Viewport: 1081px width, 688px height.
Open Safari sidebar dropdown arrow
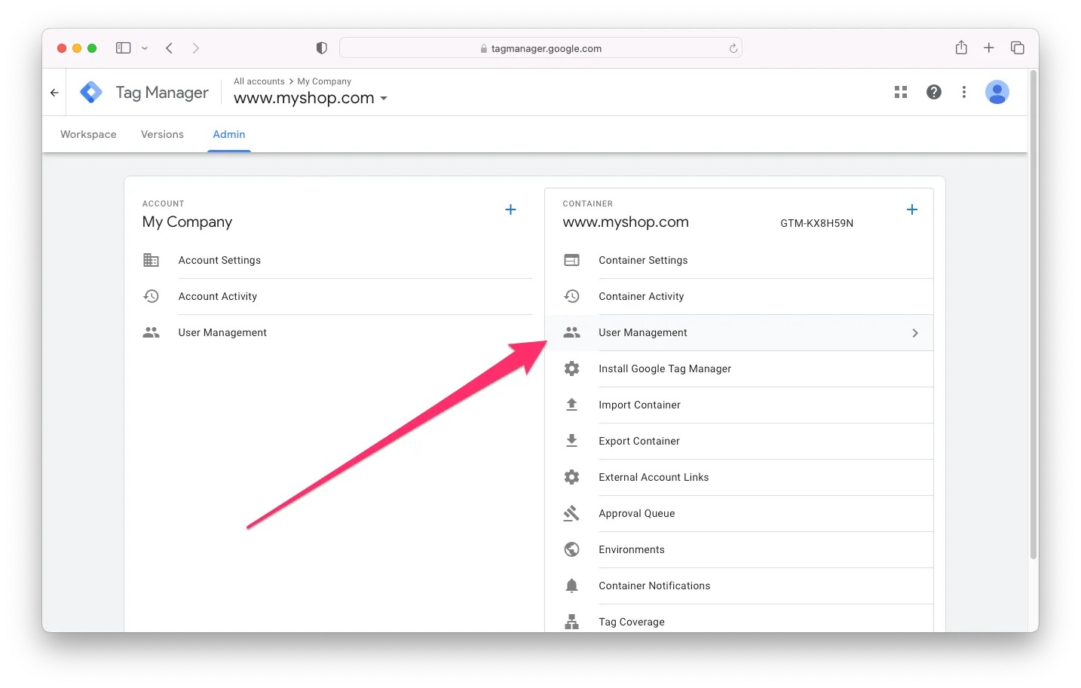pyautogui.click(x=145, y=48)
